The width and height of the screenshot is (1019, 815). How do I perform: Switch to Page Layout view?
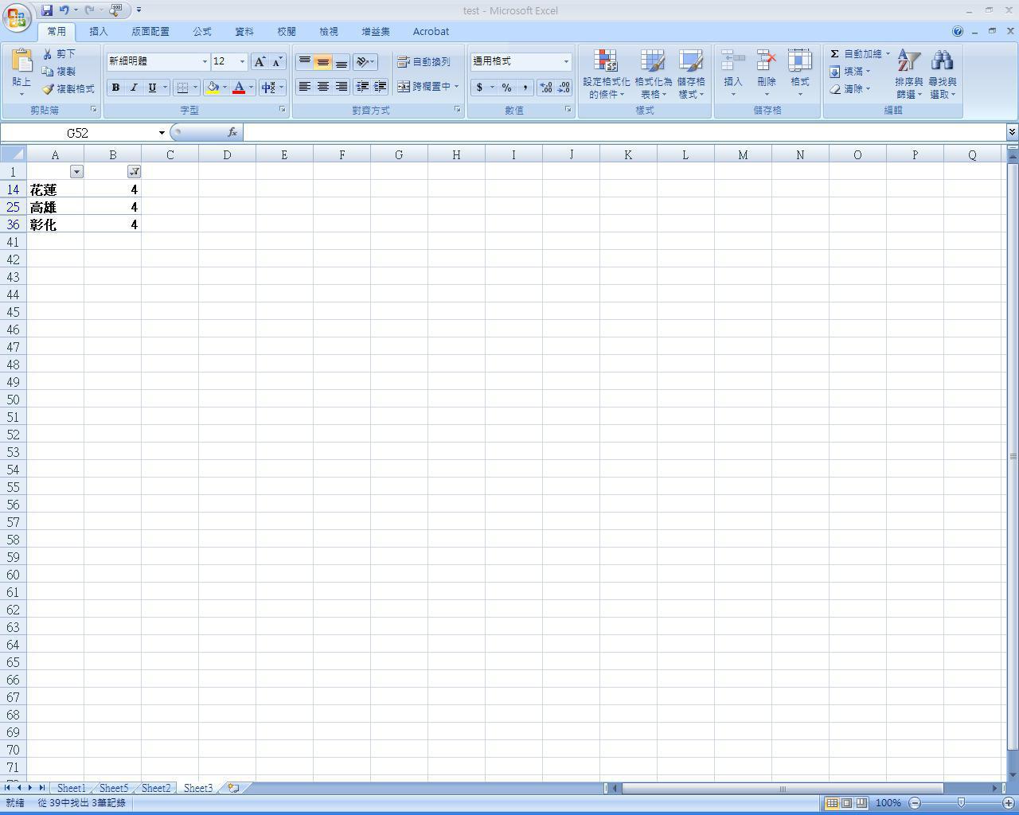[x=846, y=803]
